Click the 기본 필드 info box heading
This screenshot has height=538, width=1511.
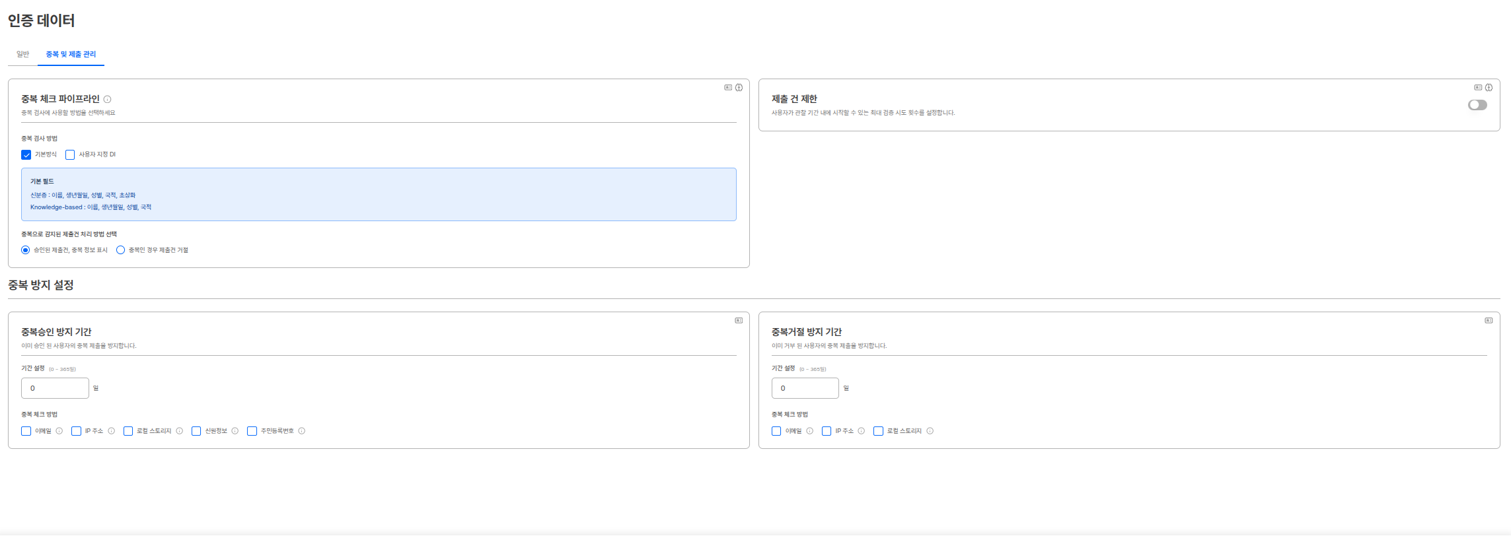click(x=42, y=182)
